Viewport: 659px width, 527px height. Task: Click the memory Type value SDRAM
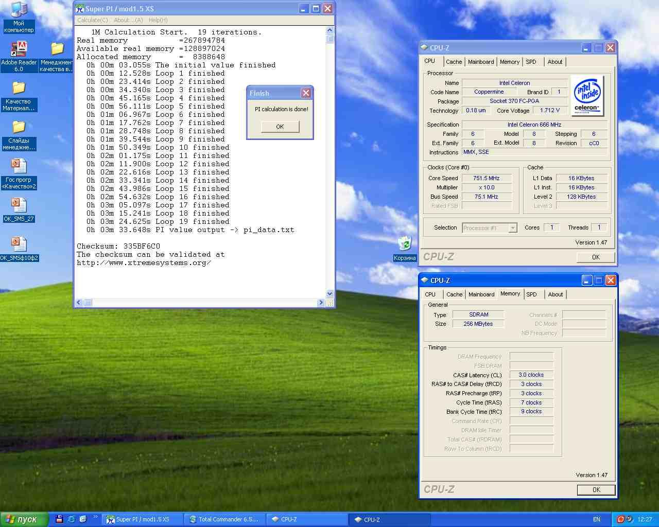click(478, 314)
